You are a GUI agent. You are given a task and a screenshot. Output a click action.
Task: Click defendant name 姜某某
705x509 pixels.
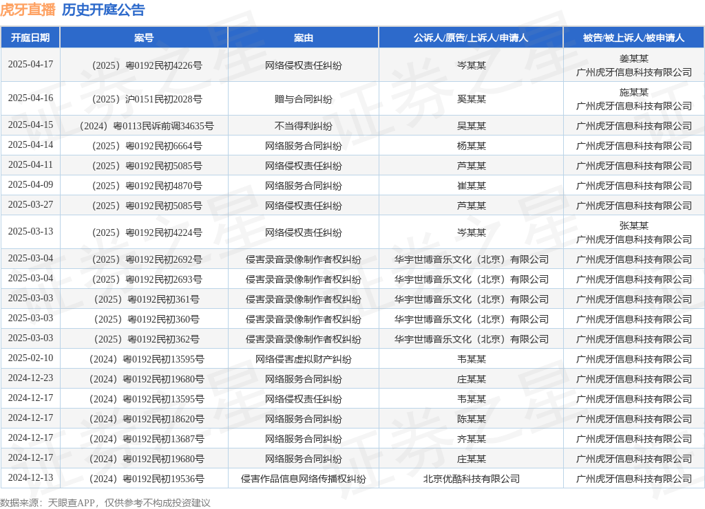pyautogui.click(x=634, y=58)
